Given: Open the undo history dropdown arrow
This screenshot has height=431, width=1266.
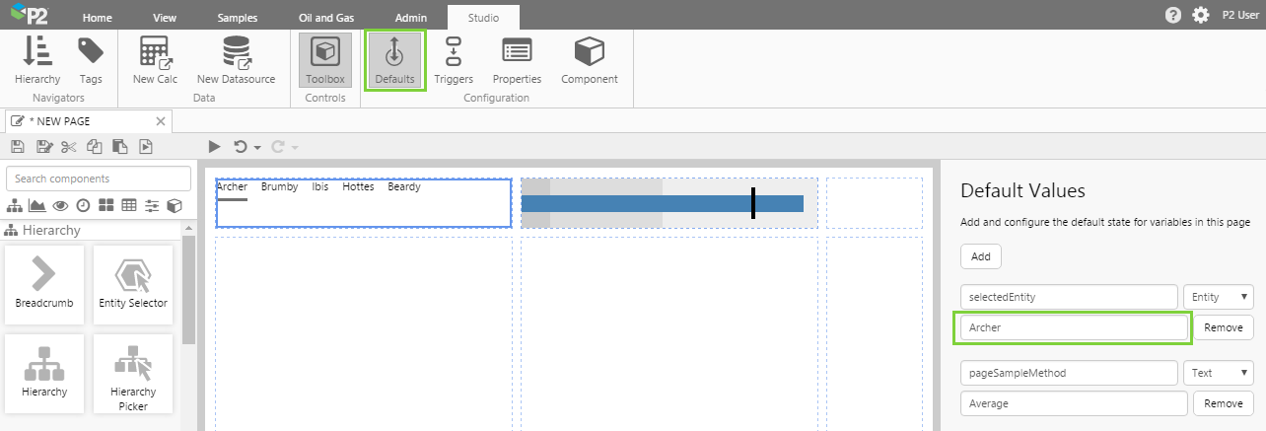Looking at the screenshot, I should point(257,148).
